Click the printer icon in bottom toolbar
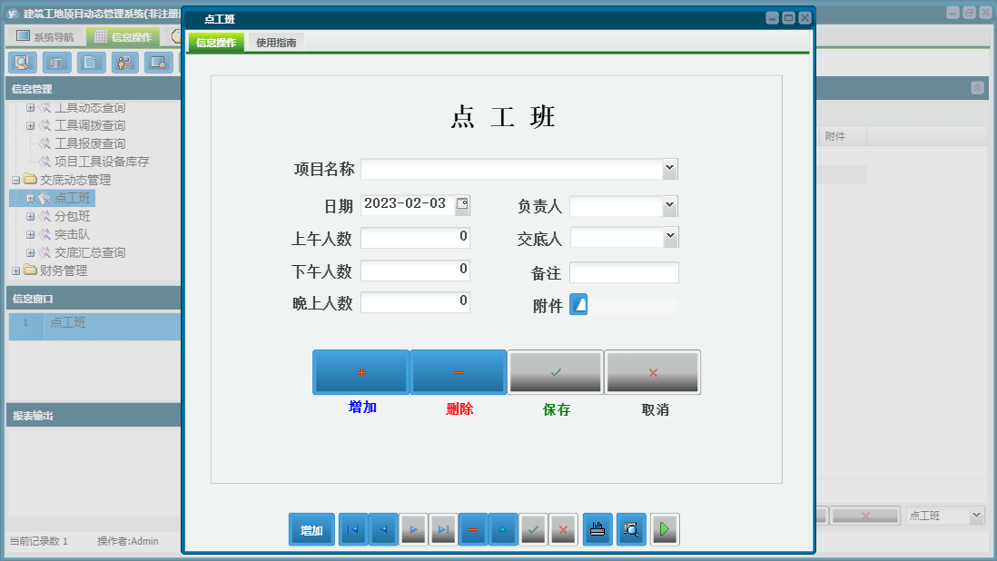The height and width of the screenshot is (561, 997). 597,529
